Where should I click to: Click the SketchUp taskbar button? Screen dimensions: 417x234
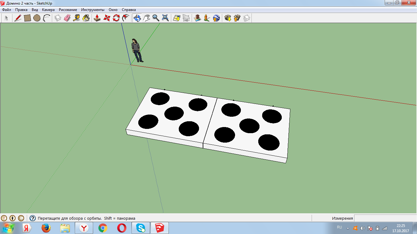pyautogui.click(x=160, y=228)
